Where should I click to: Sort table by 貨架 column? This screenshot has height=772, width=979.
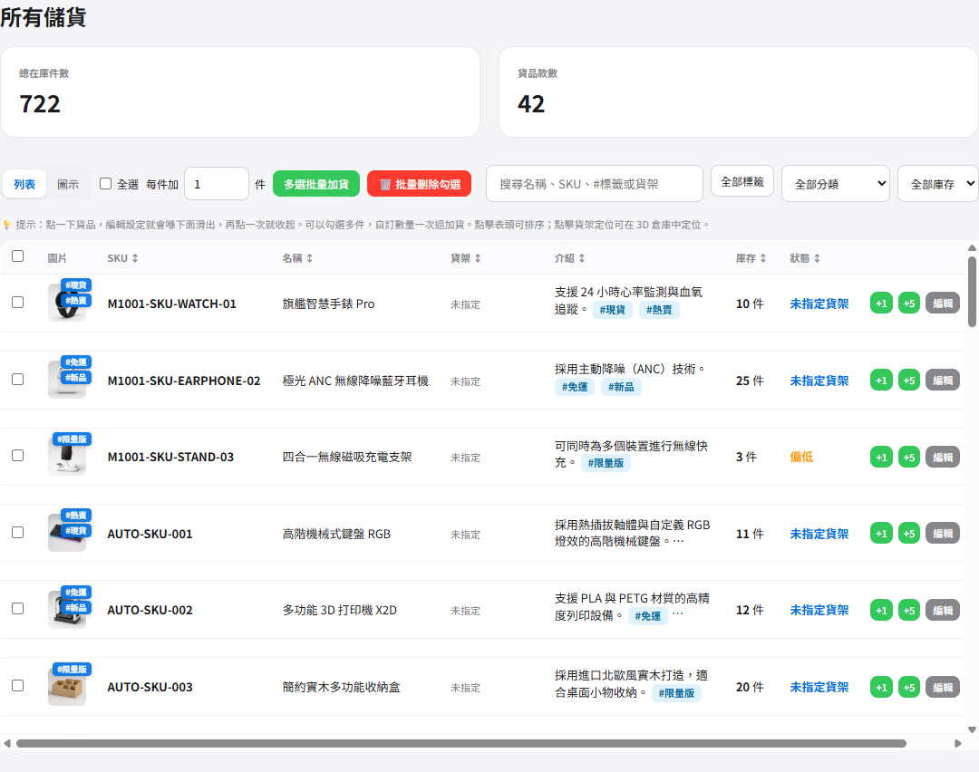[x=466, y=257]
